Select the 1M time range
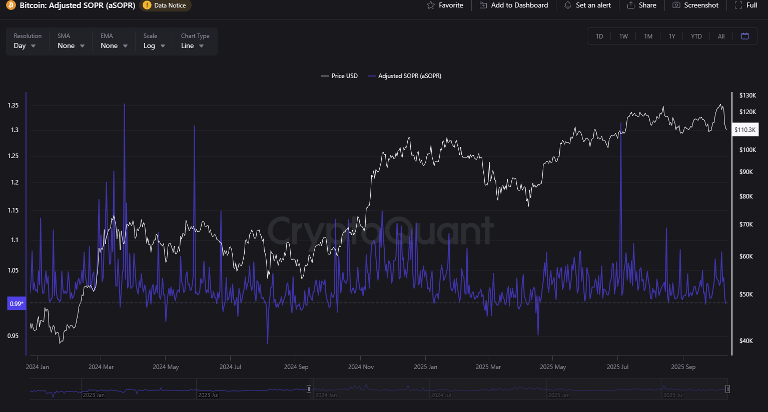Image resolution: width=768 pixels, height=412 pixels. [x=648, y=36]
